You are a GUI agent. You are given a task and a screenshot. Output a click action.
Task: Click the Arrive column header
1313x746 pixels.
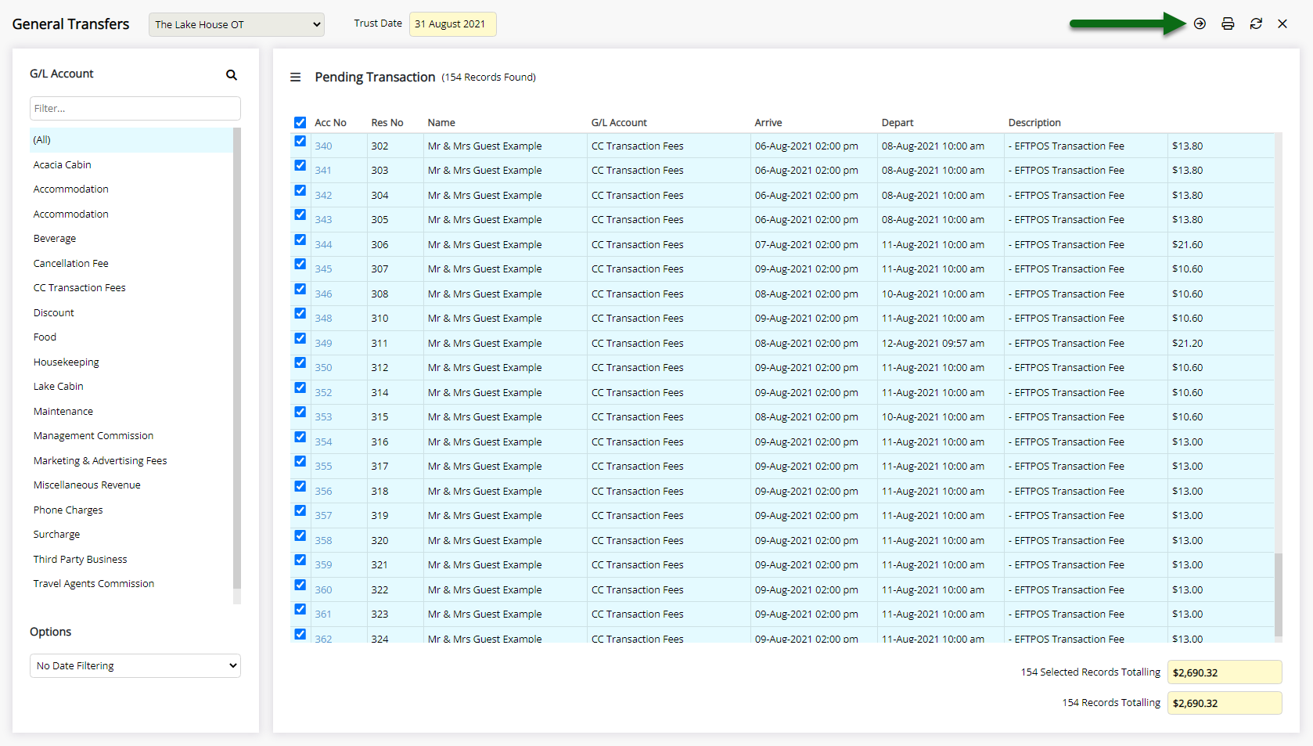pyautogui.click(x=768, y=122)
